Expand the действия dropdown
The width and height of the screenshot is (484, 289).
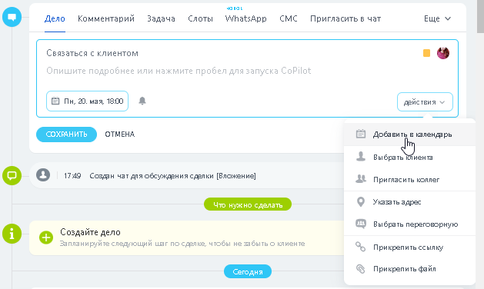[425, 101]
